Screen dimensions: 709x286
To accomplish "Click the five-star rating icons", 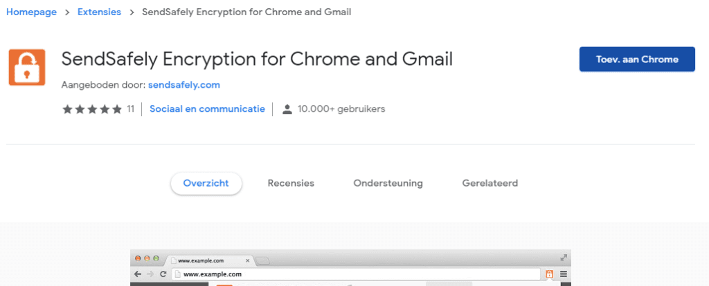I will click(92, 109).
